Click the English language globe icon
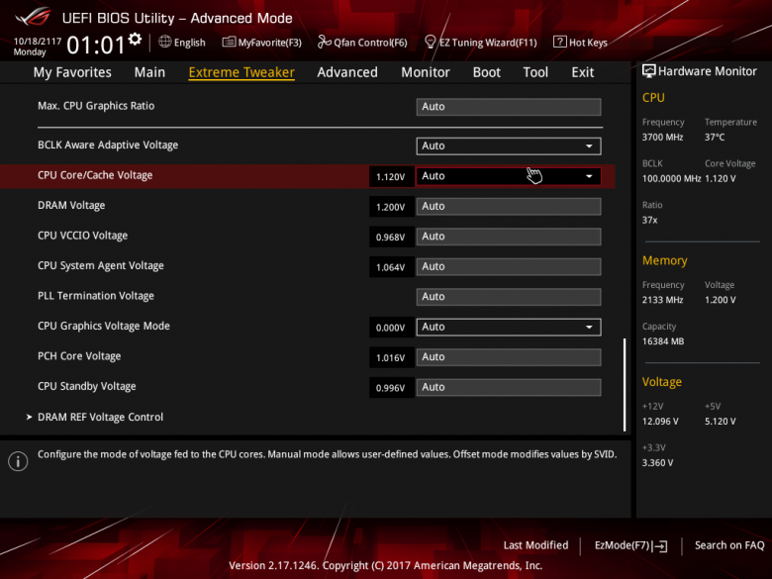 tap(165, 42)
